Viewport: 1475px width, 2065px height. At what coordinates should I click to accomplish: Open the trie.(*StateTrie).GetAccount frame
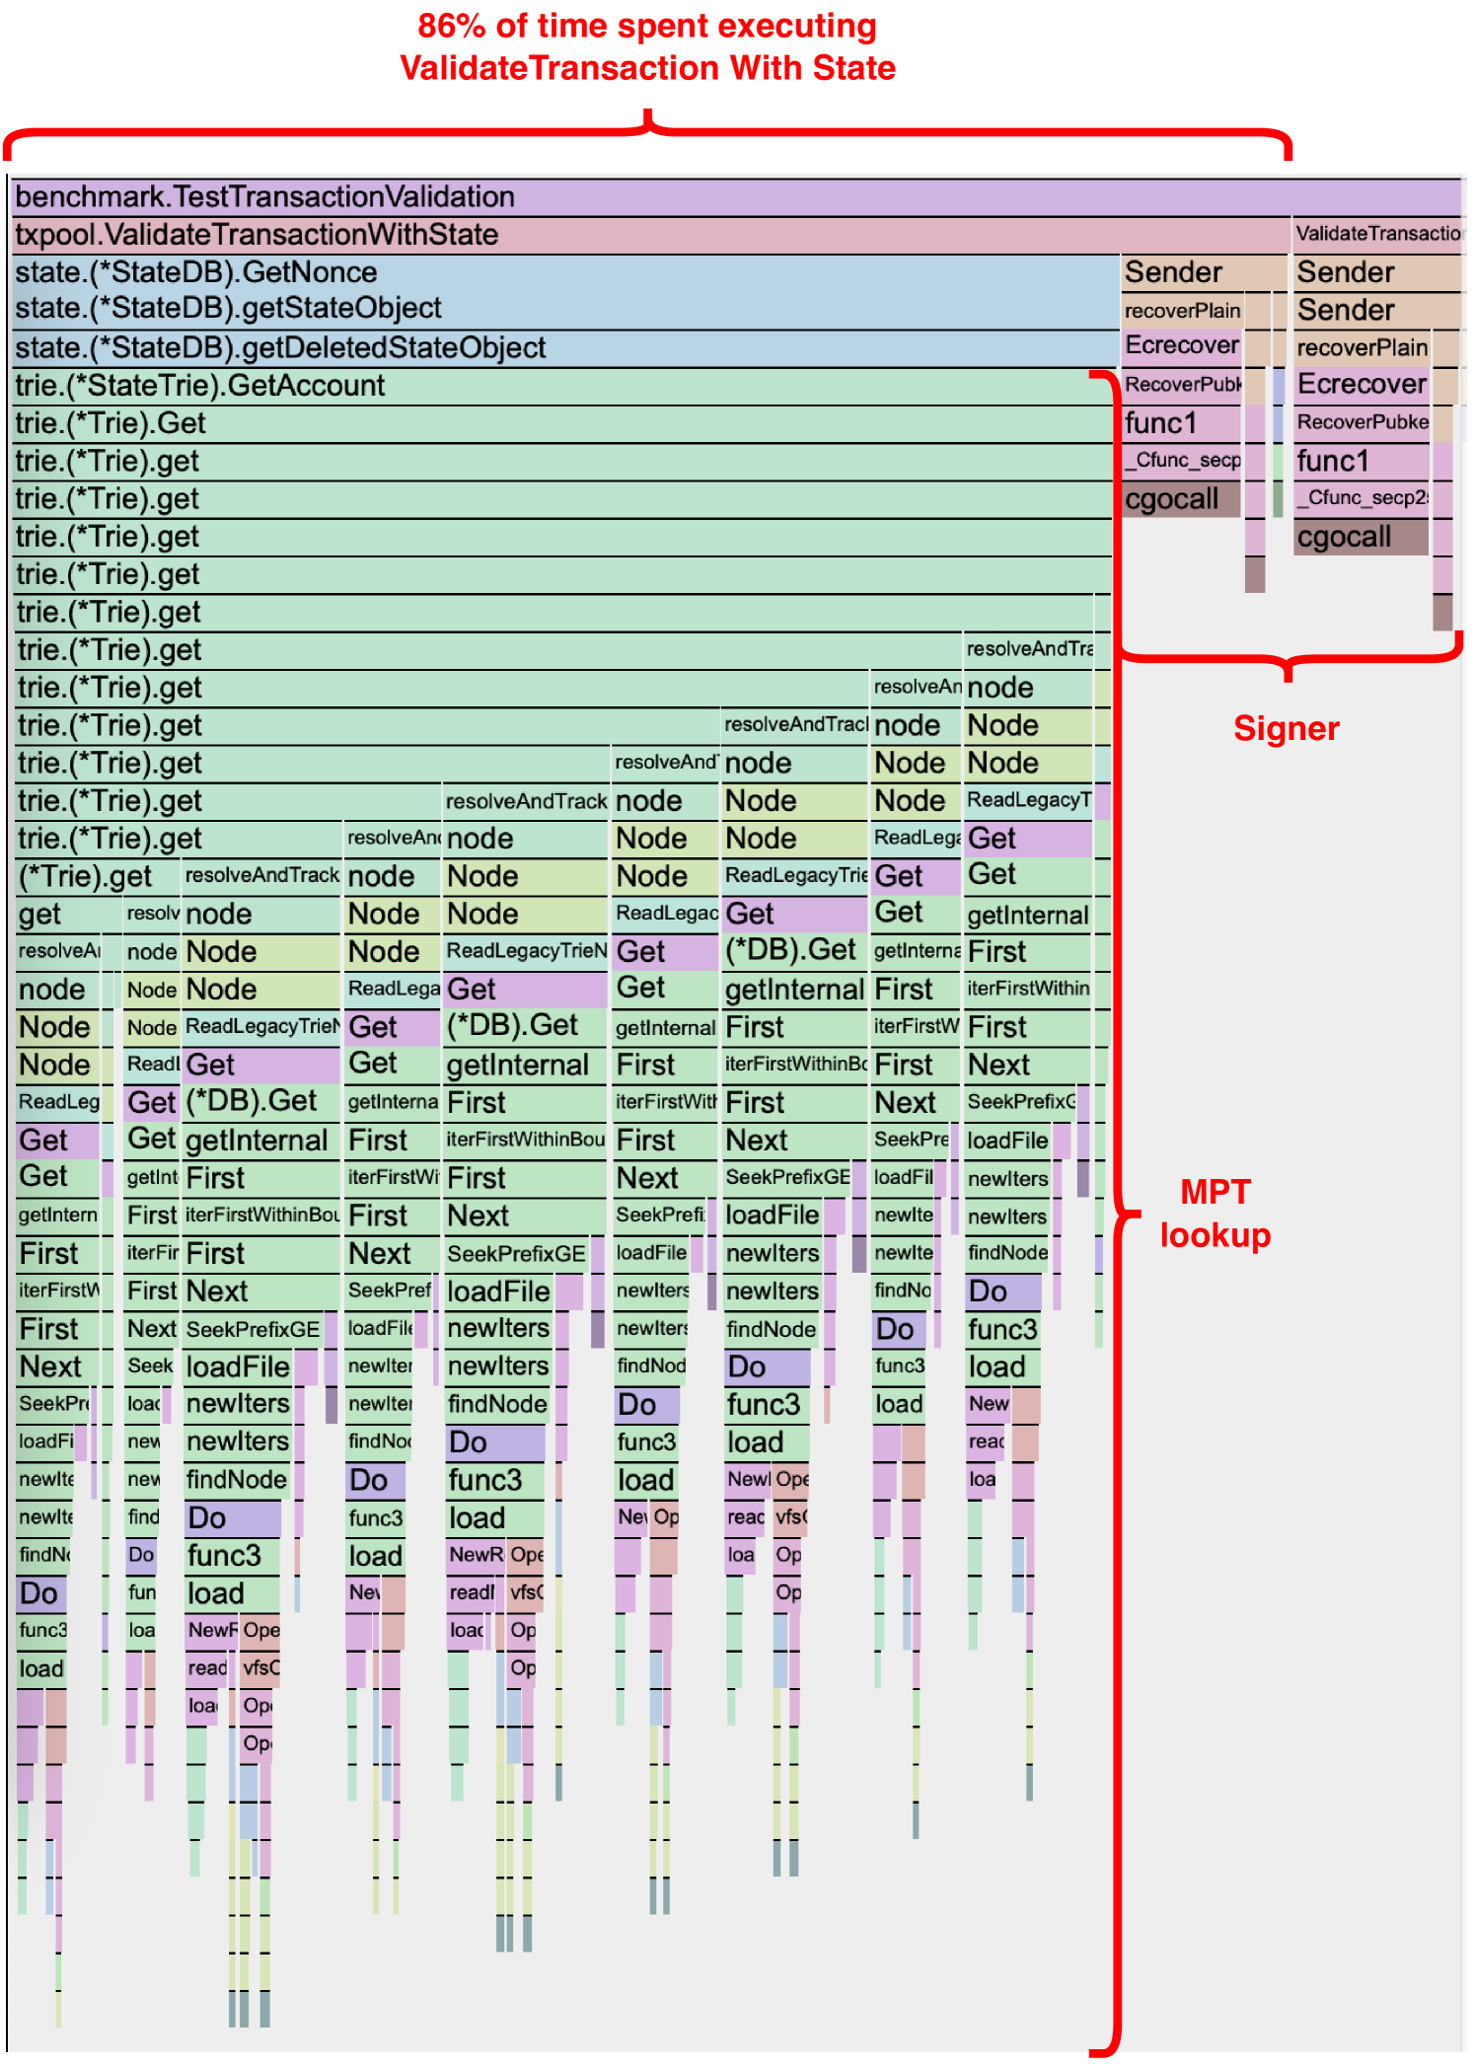coord(562,386)
